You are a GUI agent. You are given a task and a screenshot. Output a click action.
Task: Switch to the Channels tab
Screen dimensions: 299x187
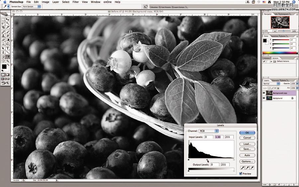(x=275, y=80)
